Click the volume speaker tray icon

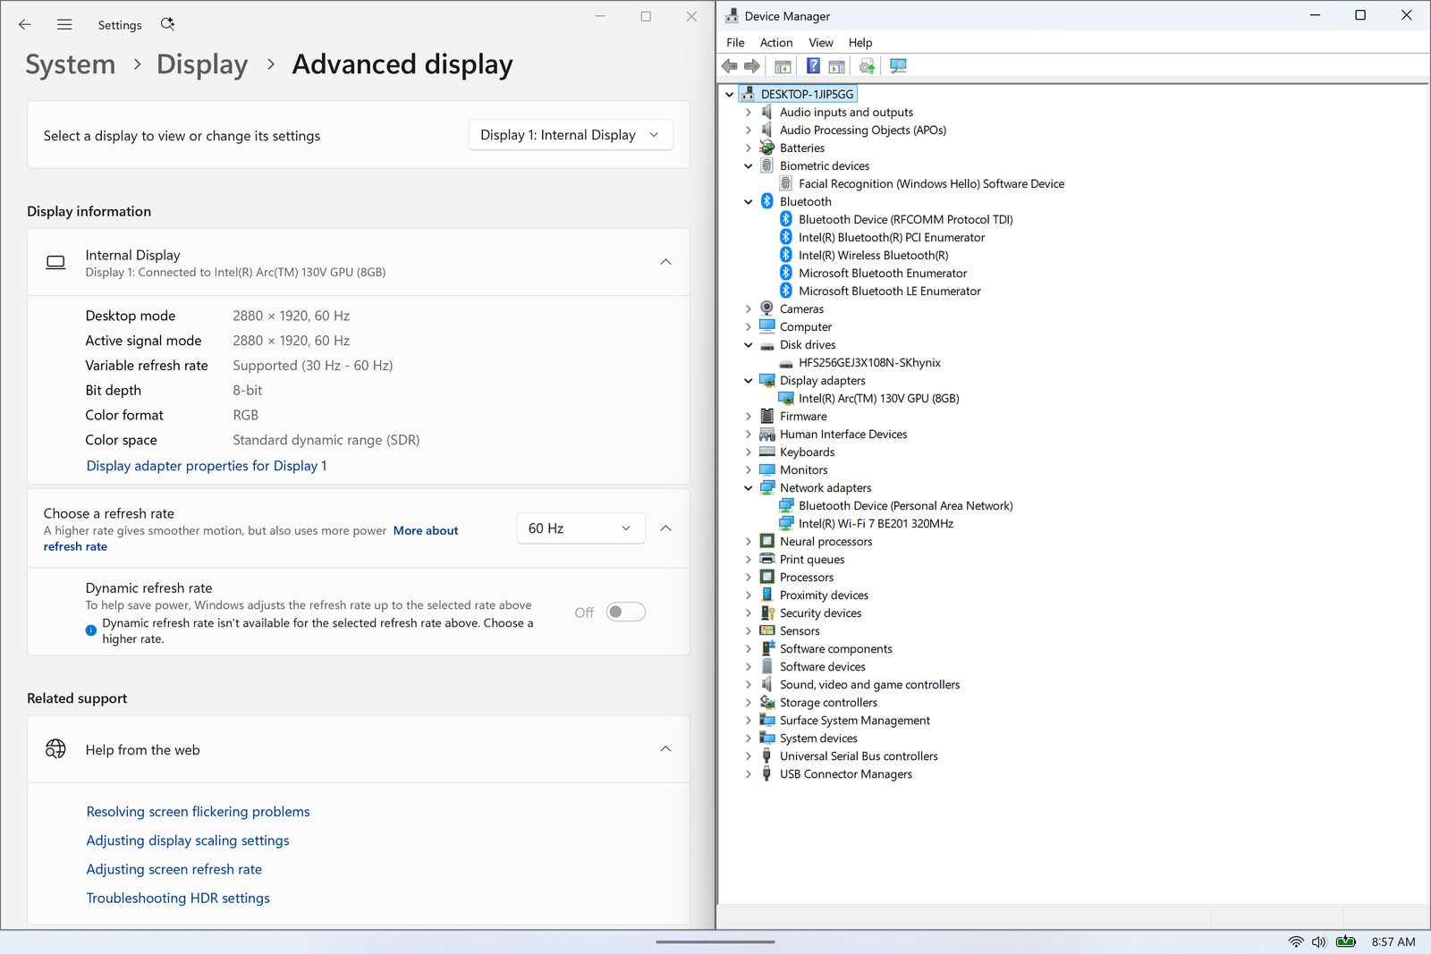click(1319, 941)
